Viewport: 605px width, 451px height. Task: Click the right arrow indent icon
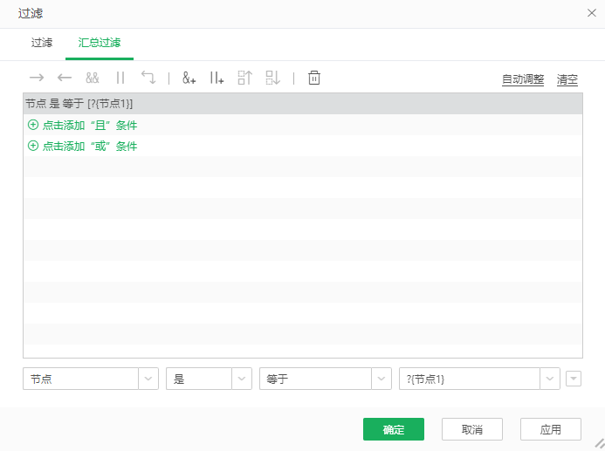coord(37,78)
